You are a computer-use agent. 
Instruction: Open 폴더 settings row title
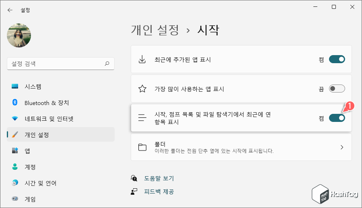click(x=160, y=144)
